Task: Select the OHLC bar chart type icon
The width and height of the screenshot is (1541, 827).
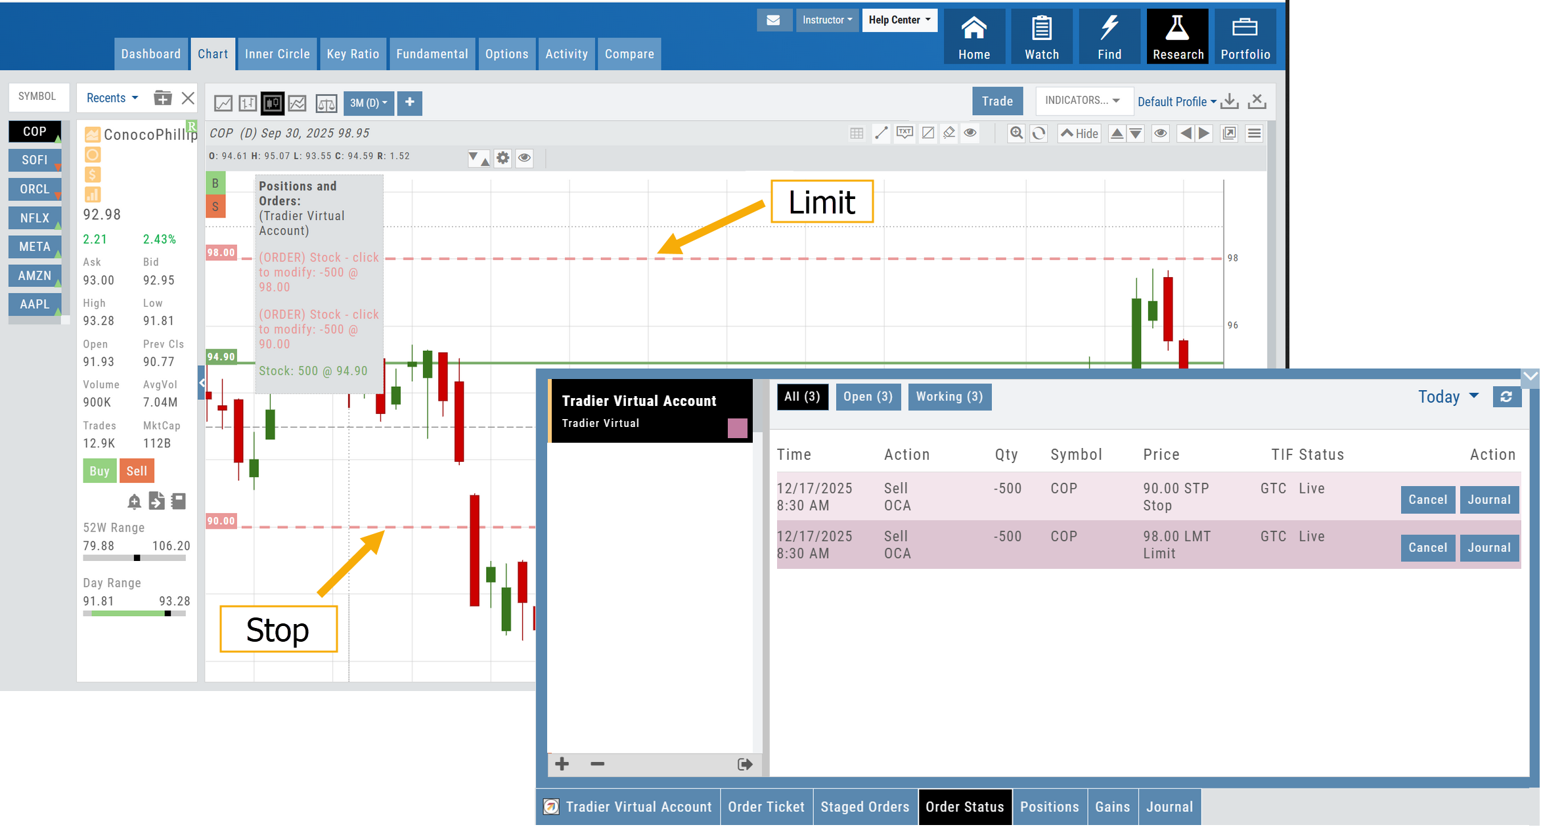Action: [248, 103]
